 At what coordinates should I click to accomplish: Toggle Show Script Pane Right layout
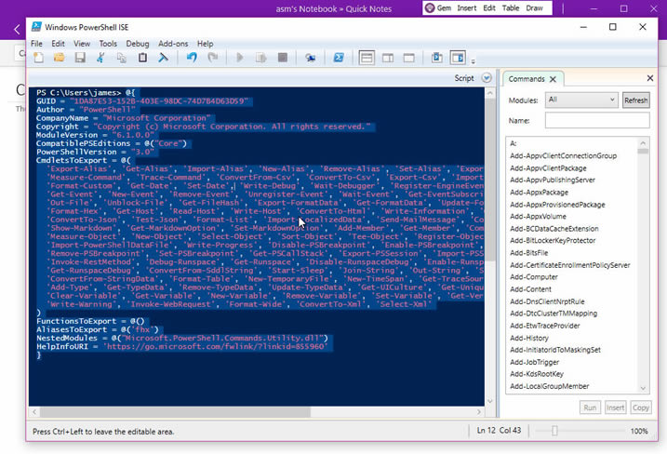[x=387, y=58]
